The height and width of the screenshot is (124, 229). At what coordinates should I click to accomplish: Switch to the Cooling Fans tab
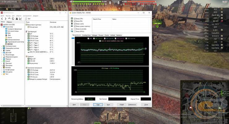86,35
